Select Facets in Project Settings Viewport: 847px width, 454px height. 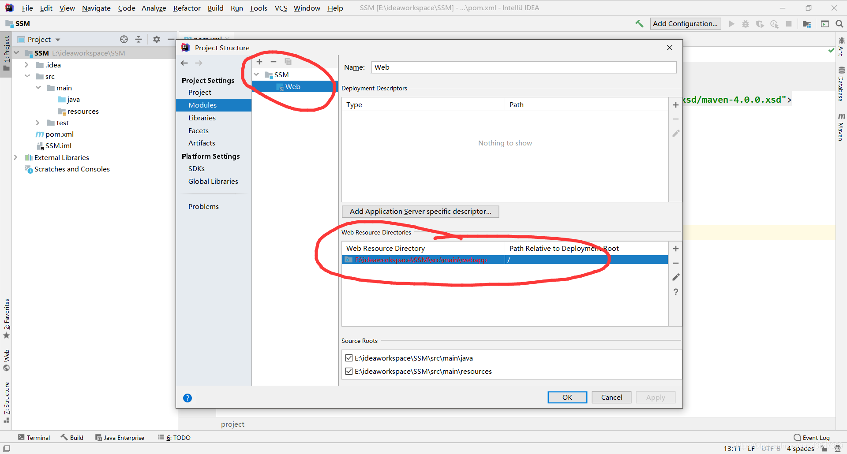click(198, 130)
